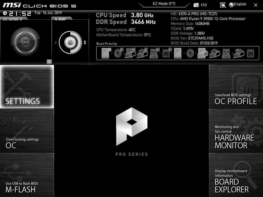
Task: Open the OC overclocking settings tile
Action: (27, 131)
